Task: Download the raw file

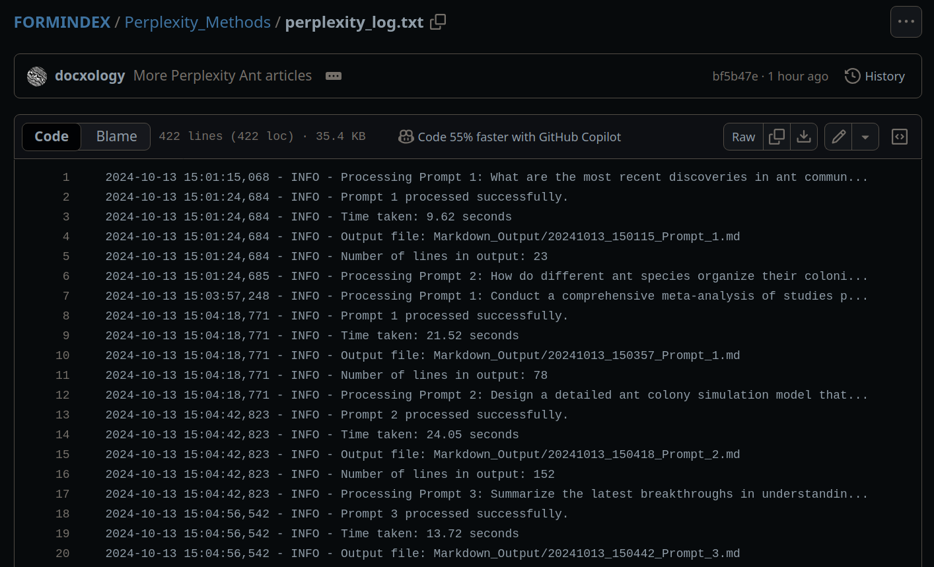Action: click(804, 137)
